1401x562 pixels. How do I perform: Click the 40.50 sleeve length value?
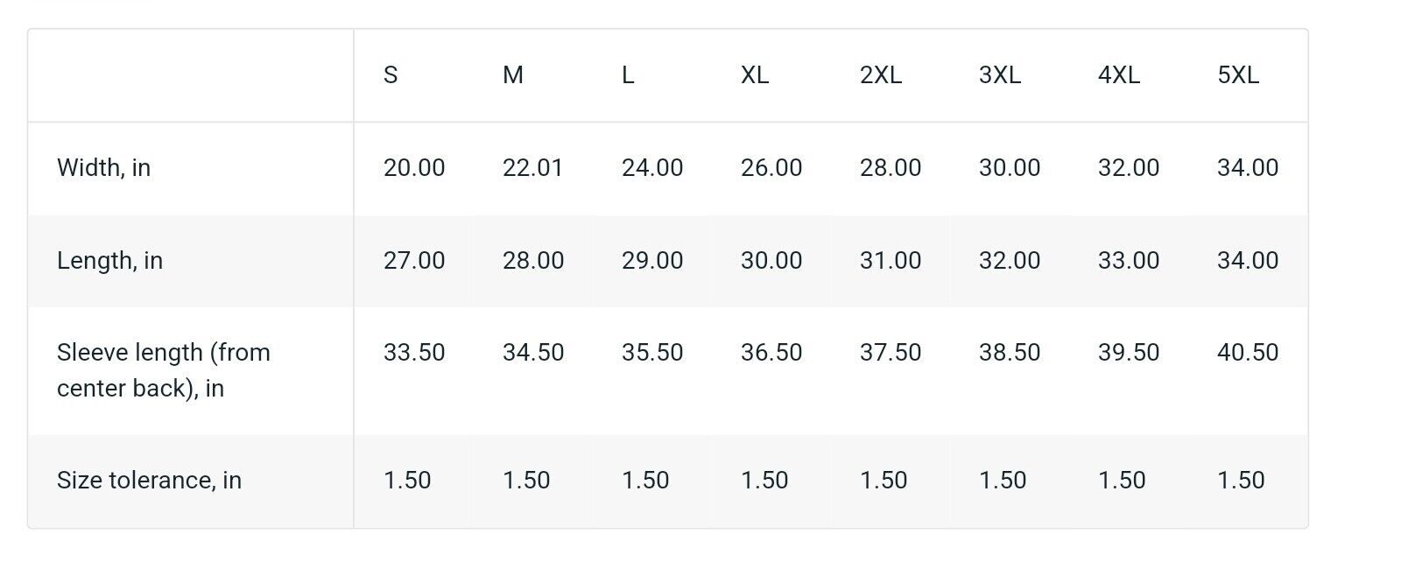coord(1248,353)
